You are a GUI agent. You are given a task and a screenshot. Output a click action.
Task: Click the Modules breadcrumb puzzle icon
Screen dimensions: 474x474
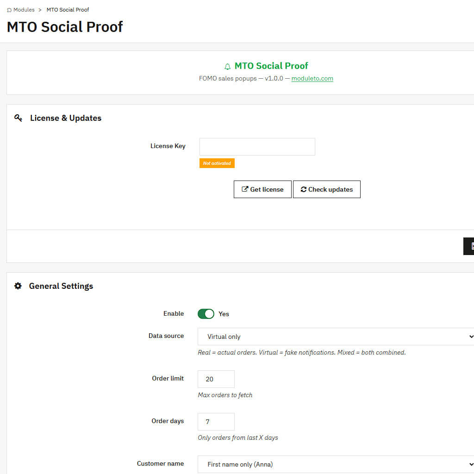[x=9, y=10]
